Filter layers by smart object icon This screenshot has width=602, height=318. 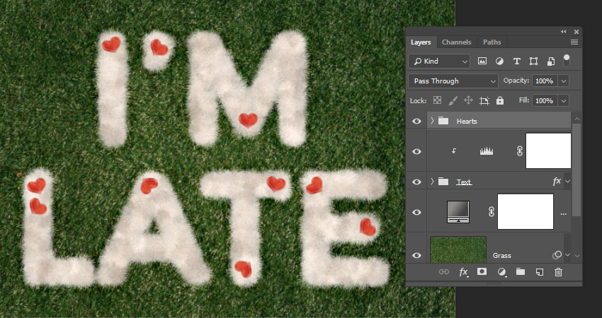point(550,61)
